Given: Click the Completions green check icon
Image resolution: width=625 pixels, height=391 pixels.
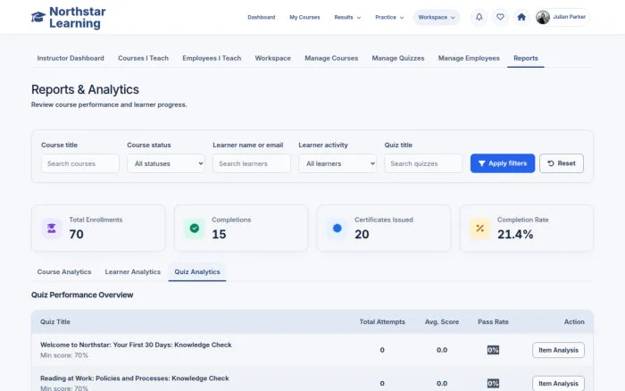Looking at the screenshot, I should 194,229.
